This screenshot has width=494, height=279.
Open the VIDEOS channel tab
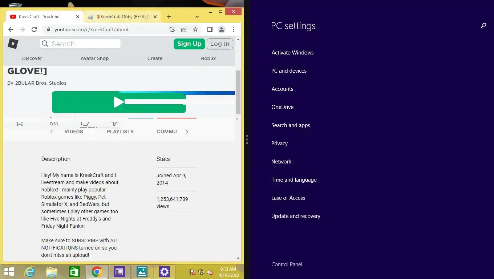click(x=74, y=132)
